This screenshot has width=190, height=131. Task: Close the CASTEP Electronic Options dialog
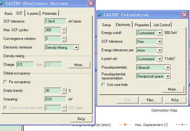pos(91,3)
